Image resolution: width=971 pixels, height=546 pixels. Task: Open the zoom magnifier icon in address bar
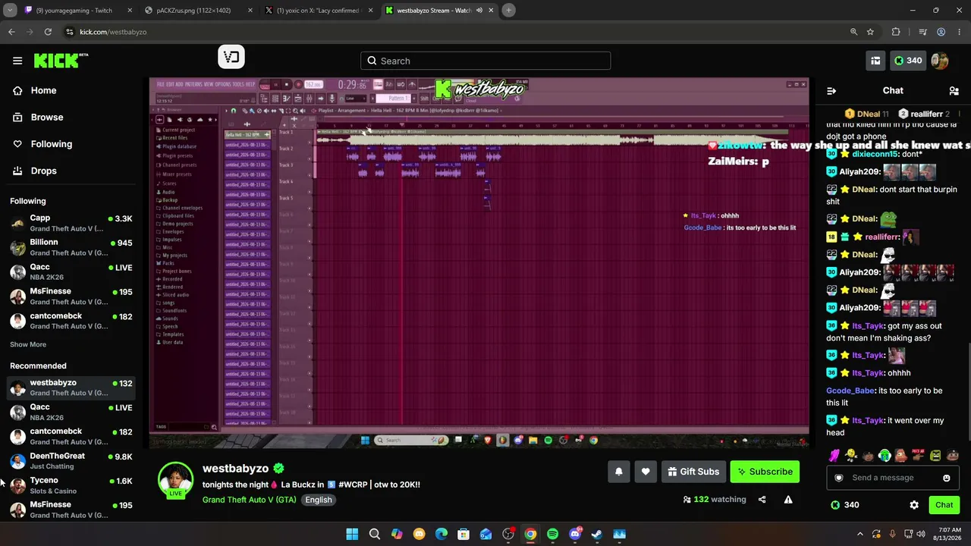tap(853, 32)
